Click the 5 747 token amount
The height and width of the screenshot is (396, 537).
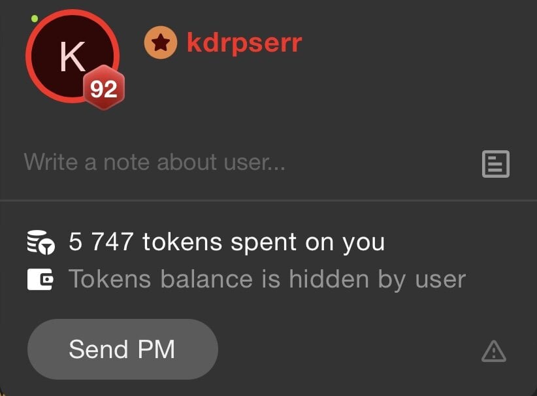click(101, 242)
